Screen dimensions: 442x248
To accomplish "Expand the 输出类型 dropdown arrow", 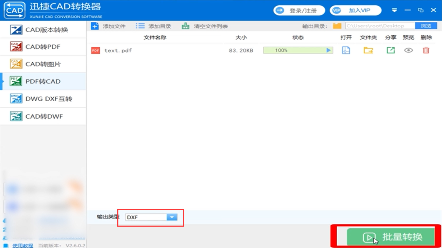I will pyautogui.click(x=172, y=217).
